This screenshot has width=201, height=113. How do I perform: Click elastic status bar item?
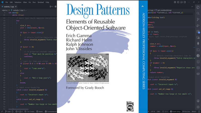click(x=40, y=111)
